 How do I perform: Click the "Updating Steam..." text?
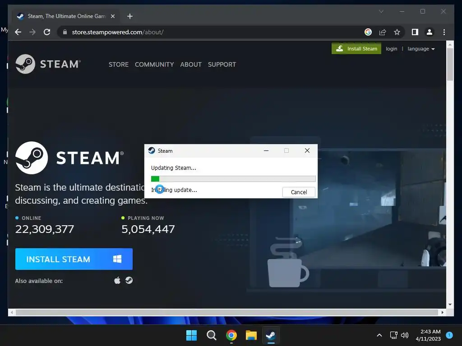(x=174, y=168)
